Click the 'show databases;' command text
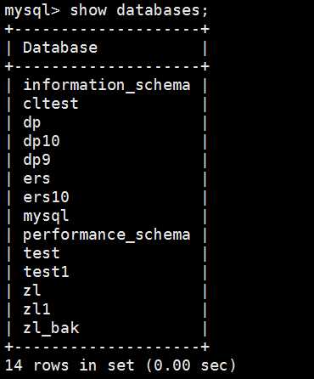This screenshot has width=314, height=379. (139, 10)
